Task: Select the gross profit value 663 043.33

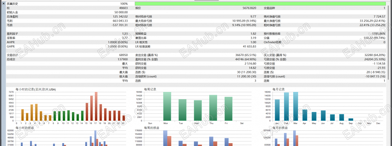Action: tap(120, 21)
